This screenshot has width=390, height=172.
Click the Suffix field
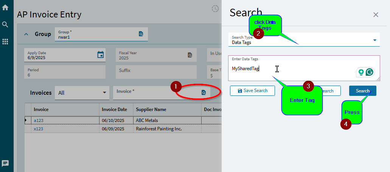[156, 72]
